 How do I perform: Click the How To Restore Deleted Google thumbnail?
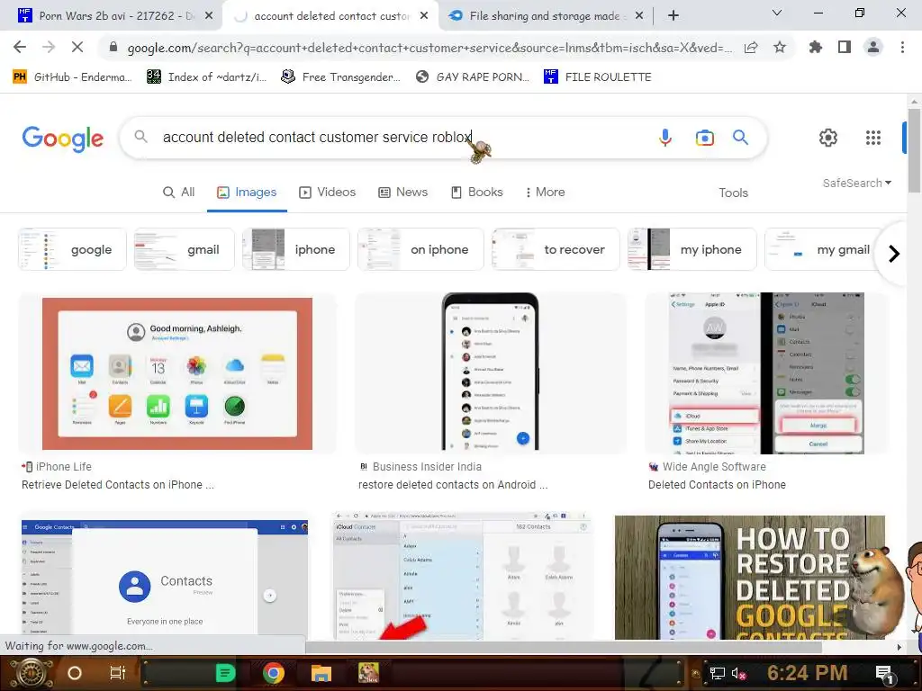pos(750,577)
